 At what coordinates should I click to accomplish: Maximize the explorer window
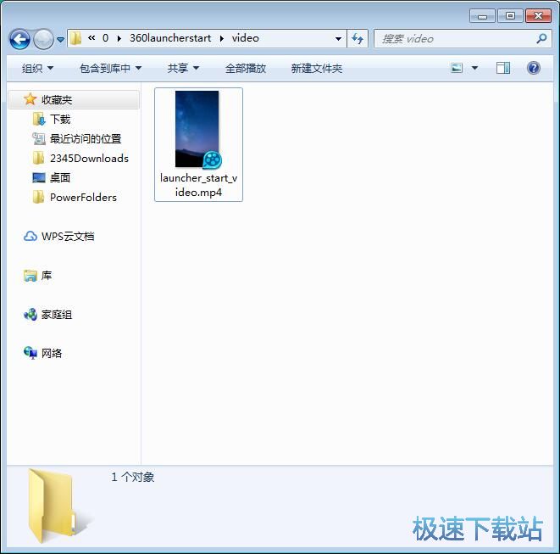point(510,16)
